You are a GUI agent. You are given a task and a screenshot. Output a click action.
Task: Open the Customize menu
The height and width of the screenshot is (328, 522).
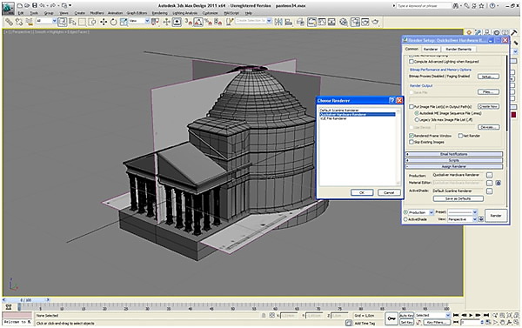tap(210, 13)
